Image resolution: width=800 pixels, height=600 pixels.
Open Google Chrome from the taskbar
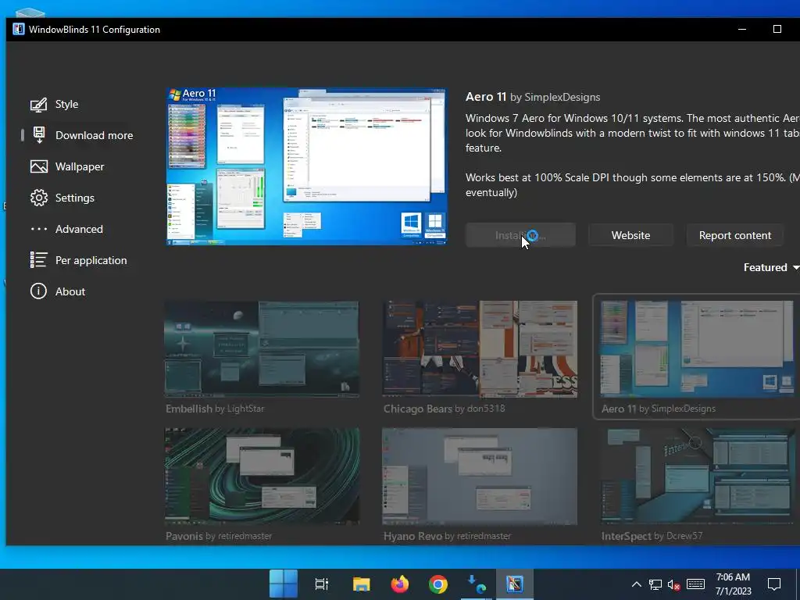tap(437, 584)
